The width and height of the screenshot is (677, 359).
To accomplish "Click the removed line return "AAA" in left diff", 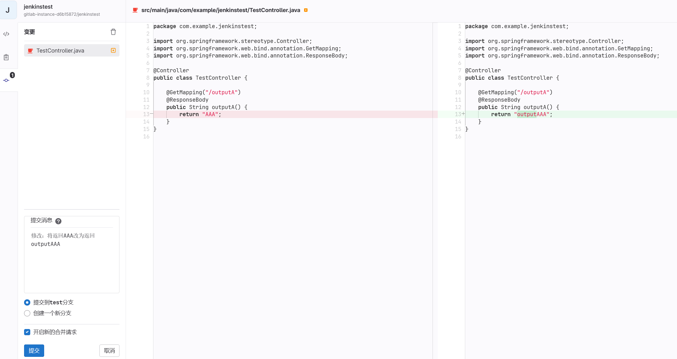I will tap(200, 114).
